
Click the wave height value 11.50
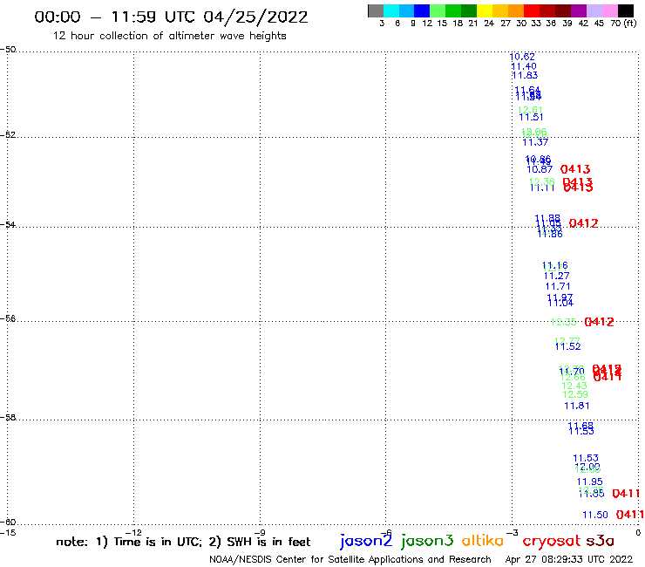[595, 515]
